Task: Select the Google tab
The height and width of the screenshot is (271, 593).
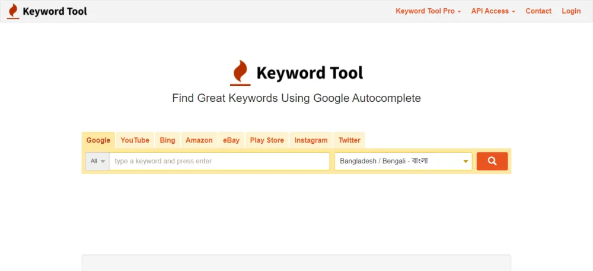Action: (x=98, y=140)
